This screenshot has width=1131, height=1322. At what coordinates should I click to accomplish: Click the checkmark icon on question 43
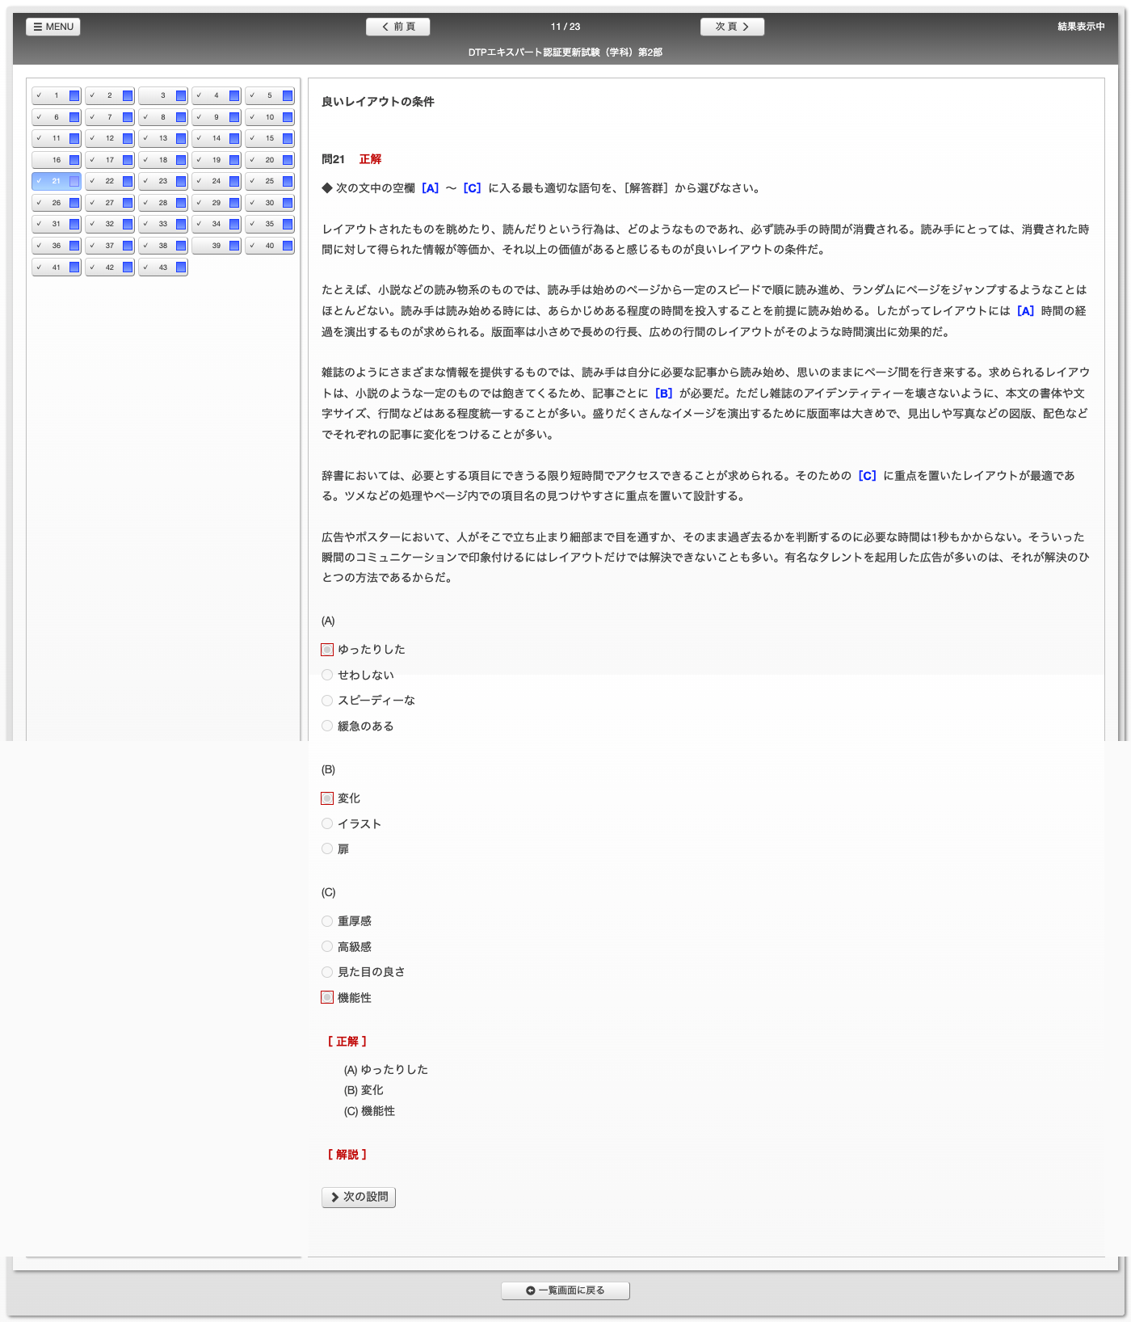145,267
